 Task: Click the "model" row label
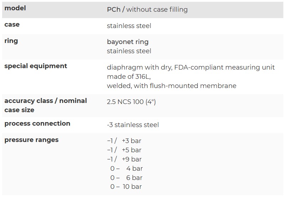[15, 8]
